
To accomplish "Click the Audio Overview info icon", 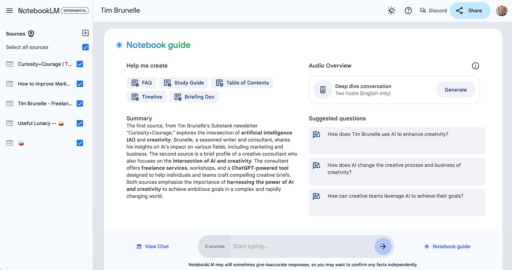I will coord(475,66).
